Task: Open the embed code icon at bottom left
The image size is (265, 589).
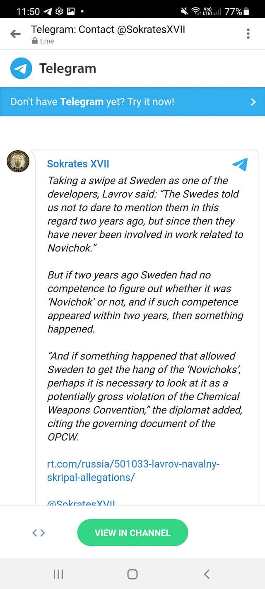Action: pos(38,533)
